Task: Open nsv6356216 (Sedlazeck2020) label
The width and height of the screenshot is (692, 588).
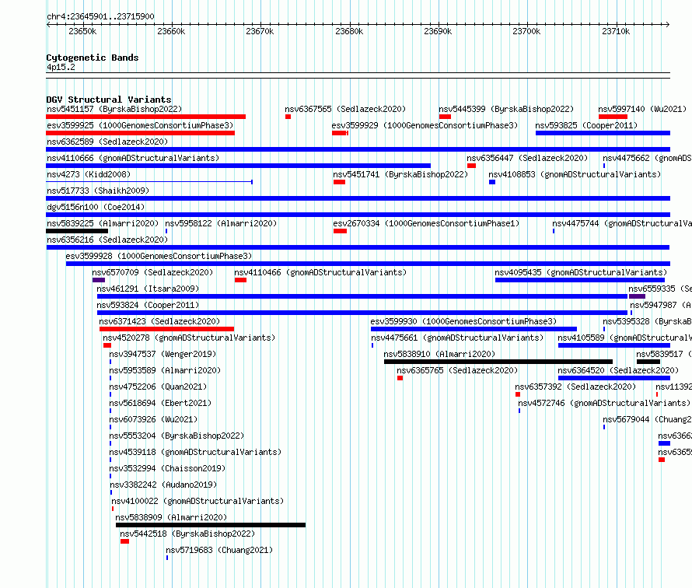Action: click(x=107, y=240)
